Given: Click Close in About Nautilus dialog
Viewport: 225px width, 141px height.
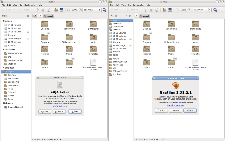Looking at the screenshot, I should [x=190, y=110].
